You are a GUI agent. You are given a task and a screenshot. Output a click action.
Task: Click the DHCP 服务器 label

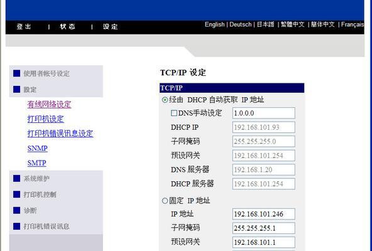pos(192,184)
